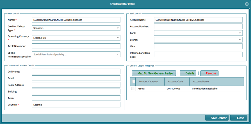
Task: Check the Assets row checkbox
Action: click(x=133, y=89)
